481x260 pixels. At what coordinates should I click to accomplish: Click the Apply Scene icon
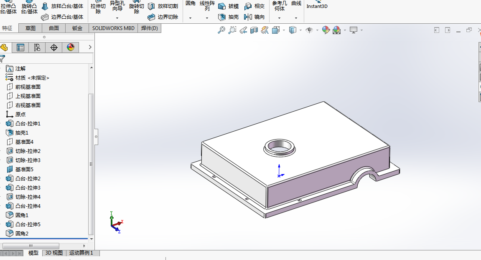tap(337, 30)
